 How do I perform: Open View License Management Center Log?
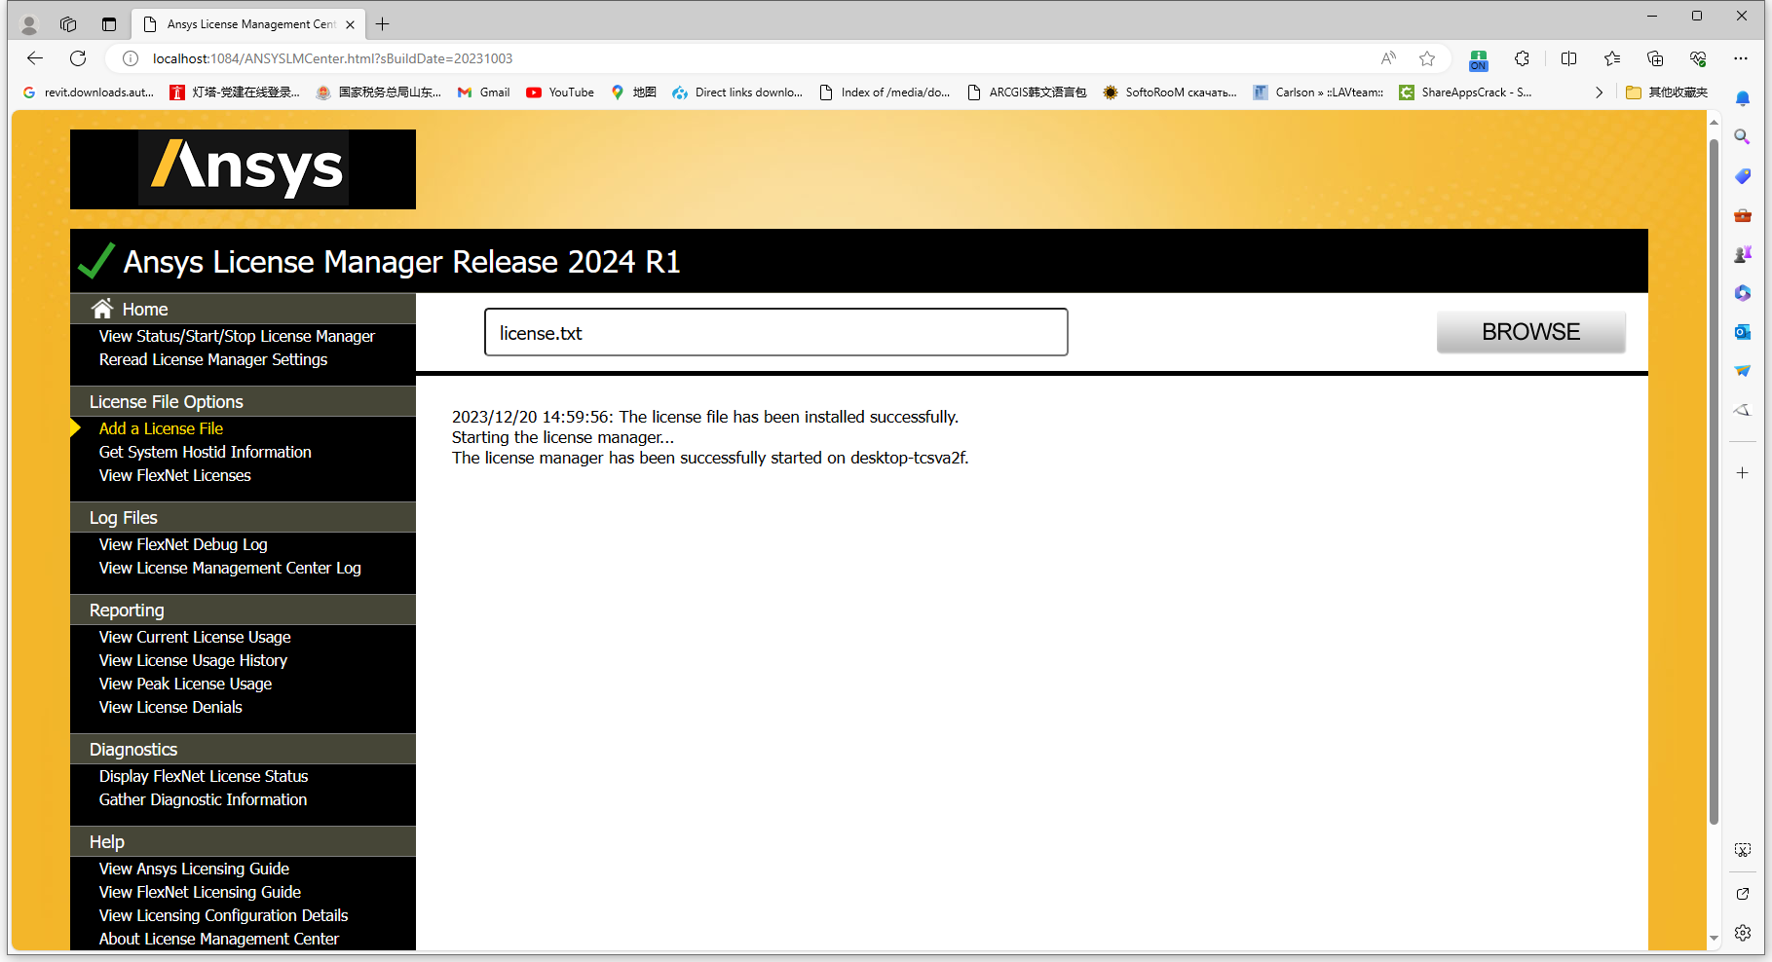click(x=230, y=568)
